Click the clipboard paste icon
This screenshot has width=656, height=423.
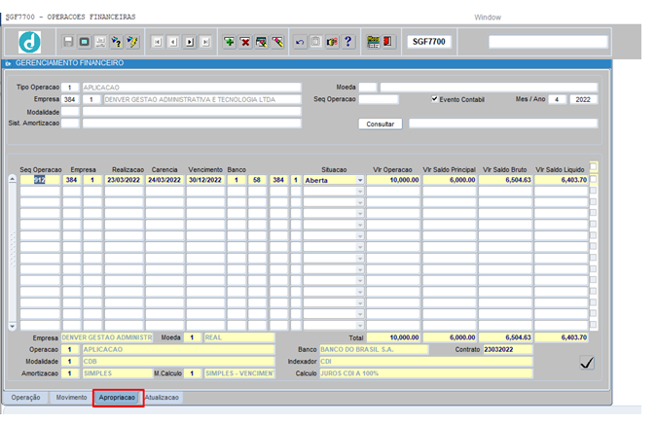tap(316, 42)
